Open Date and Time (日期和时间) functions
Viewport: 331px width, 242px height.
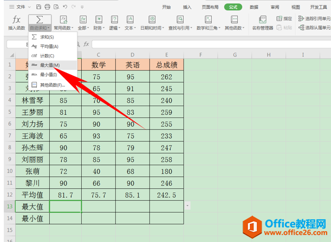click(x=152, y=23)
